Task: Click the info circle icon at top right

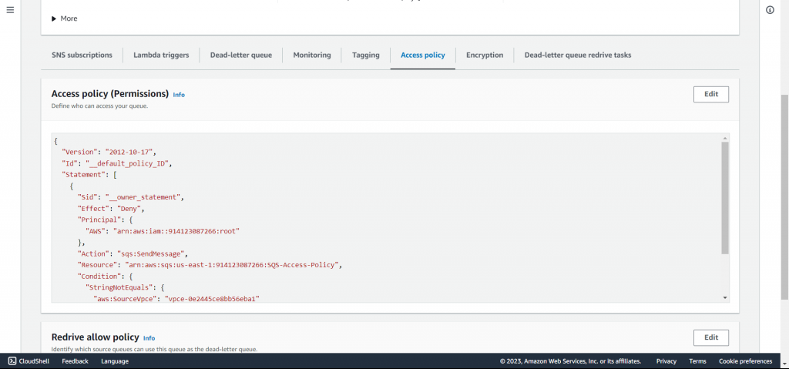Action: (769, 10)
